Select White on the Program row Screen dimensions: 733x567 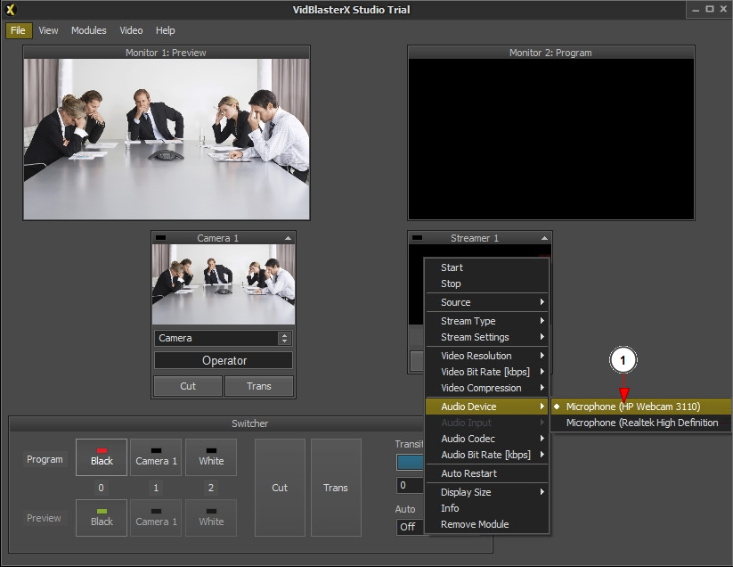point(211,457)
